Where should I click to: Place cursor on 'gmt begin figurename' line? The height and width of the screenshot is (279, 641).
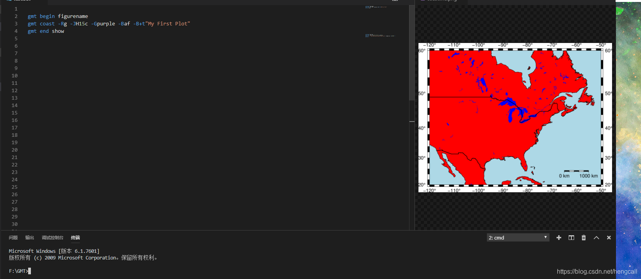[57, 16]
